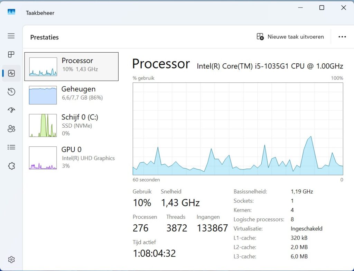Viewport: 354px width, 271px height.
Task: Click the new task icon beside Nieuwe taak uitvoeren
Action: 260,37
